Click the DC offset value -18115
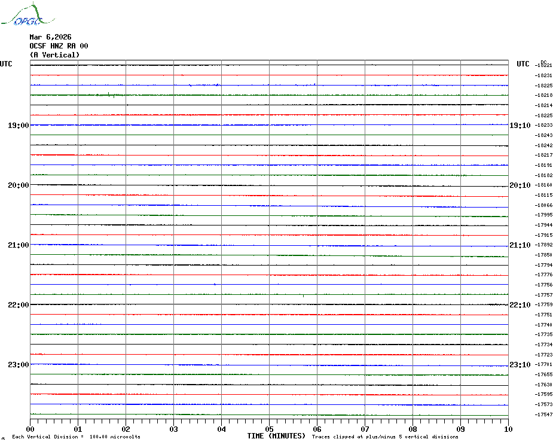Screen dimensions: 556x445 tap(543, 195)
